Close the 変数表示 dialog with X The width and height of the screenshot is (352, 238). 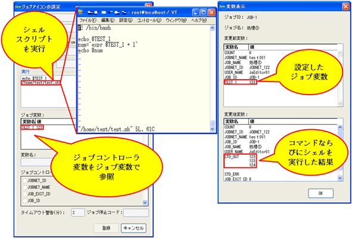345,7
